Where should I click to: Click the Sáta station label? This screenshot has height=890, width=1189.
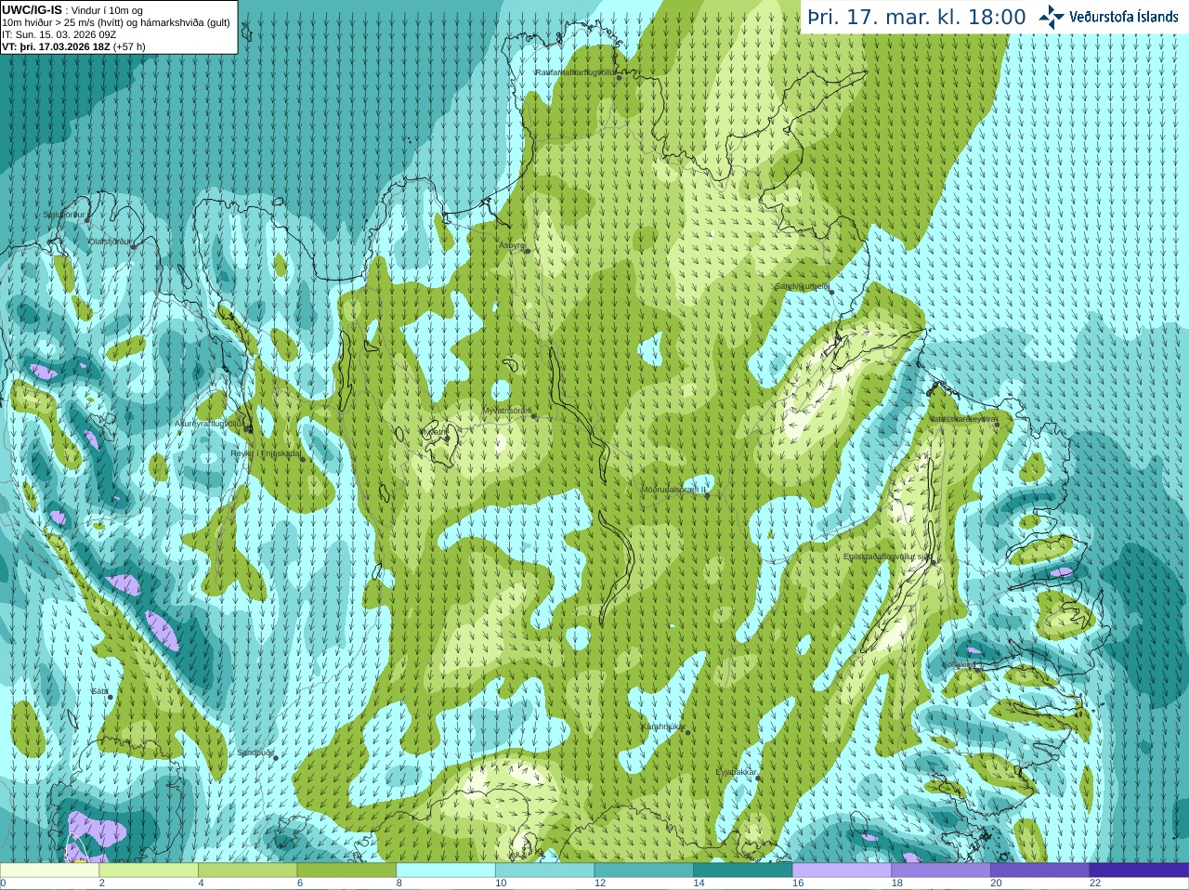click(x=99, y=691)
